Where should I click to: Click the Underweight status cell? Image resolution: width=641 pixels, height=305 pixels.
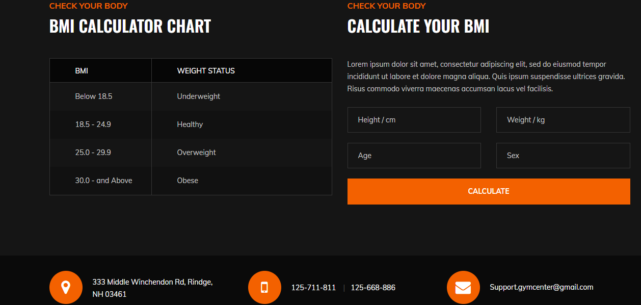(199, 96)
